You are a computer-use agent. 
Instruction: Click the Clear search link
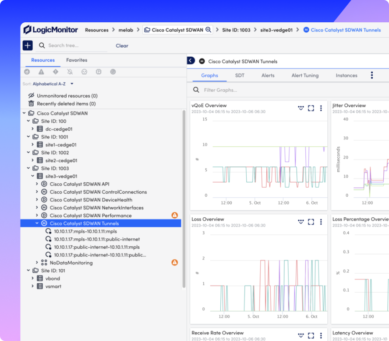(x=122, y=45)
